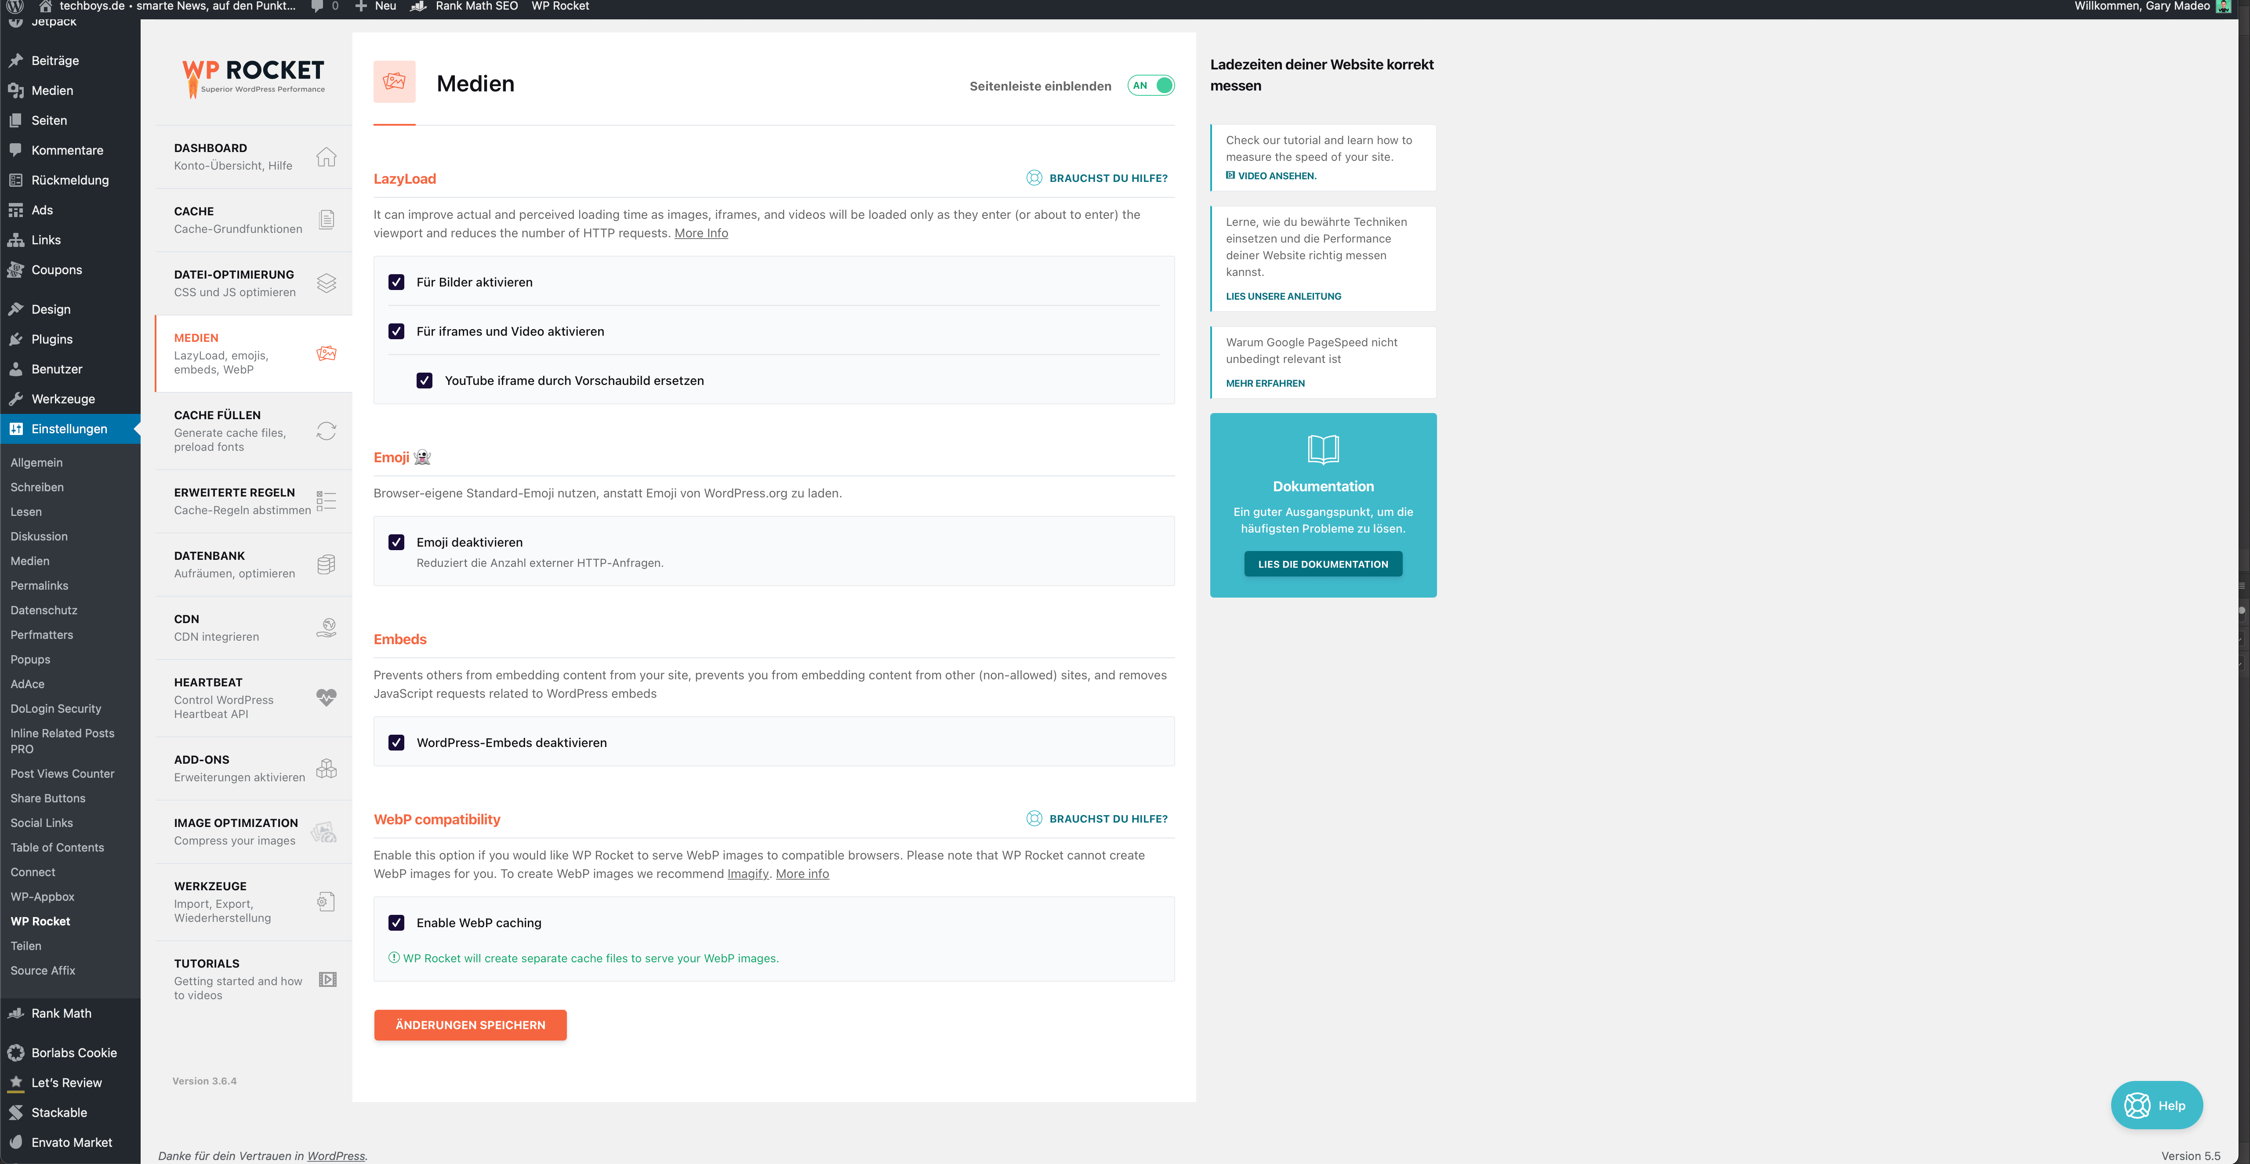Click Lies unsere Anleitung link
This screenshot has height=1164, width=2250.
point(1283,296)
